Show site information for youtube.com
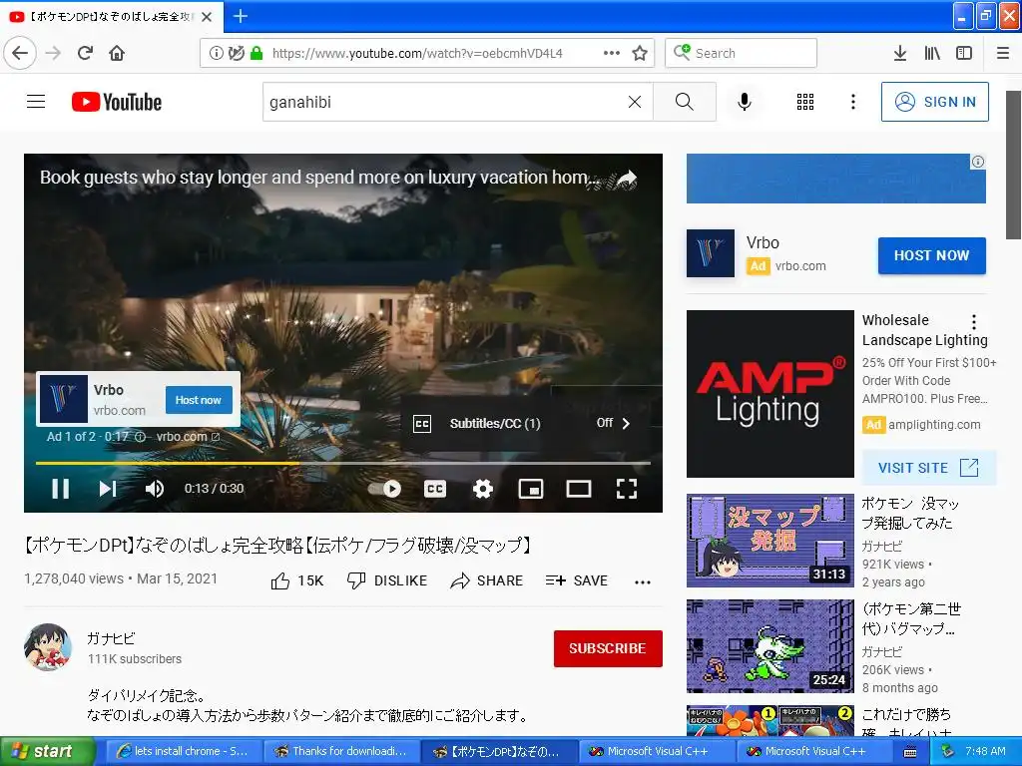Viewport: 1022px width, 766px height. tap(216, 54)
